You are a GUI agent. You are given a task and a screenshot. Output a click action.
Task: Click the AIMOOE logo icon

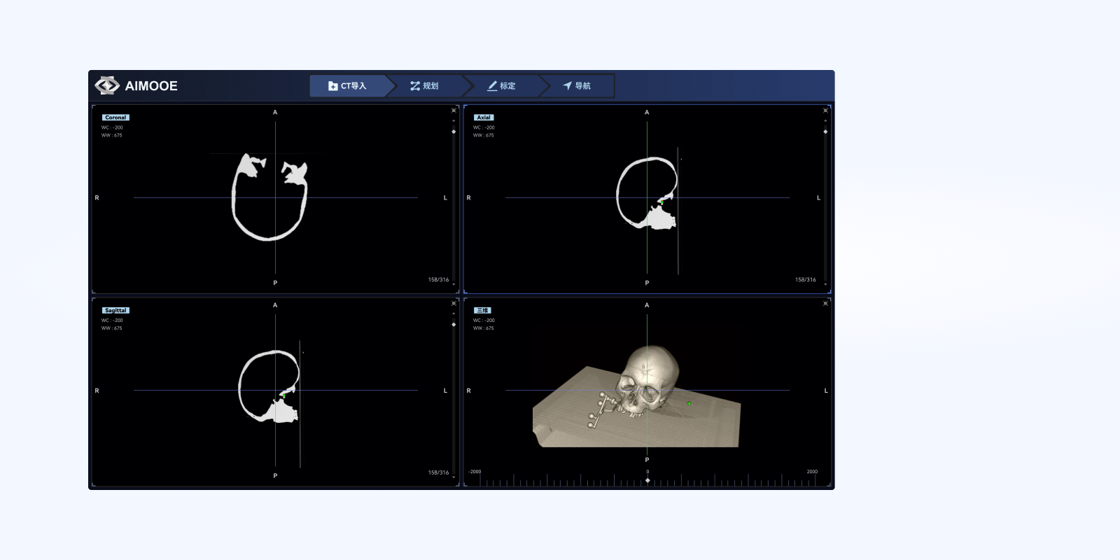pos(107,85)
